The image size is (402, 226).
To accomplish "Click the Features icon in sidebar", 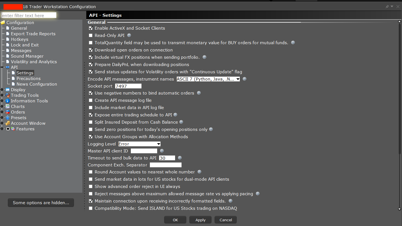I will (12, 129).
